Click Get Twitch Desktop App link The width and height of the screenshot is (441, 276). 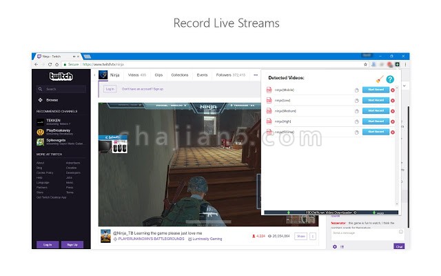(x=52, y=197)
